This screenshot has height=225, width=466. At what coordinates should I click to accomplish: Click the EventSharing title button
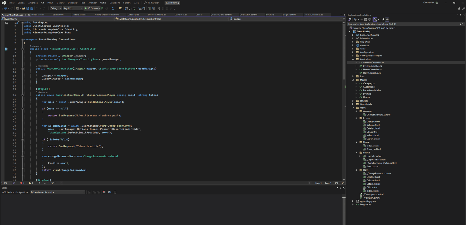tap(172, 3)
